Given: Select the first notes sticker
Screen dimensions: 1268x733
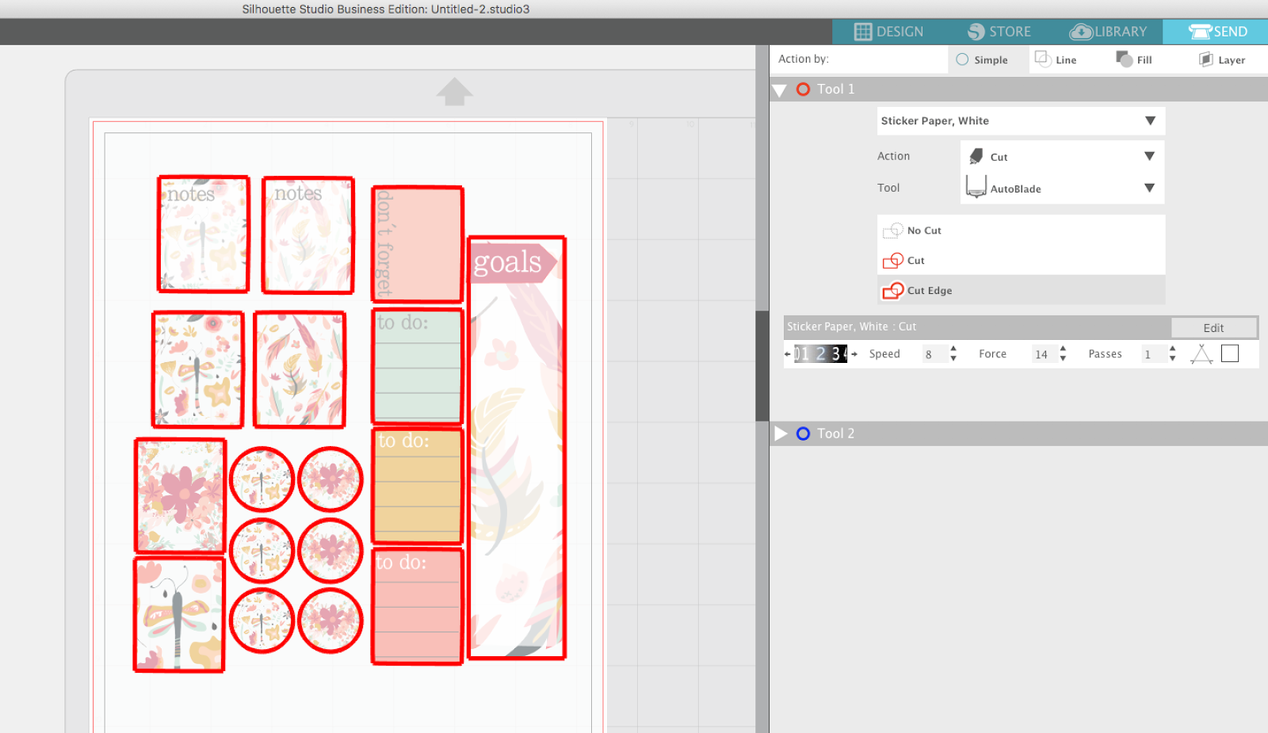Looking at the screenshot, I should point(204,235).
